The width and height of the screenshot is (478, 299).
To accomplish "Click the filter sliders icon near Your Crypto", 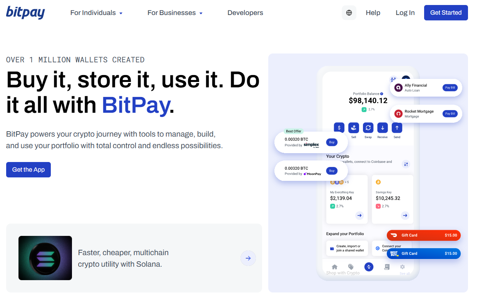I will 406,164.
